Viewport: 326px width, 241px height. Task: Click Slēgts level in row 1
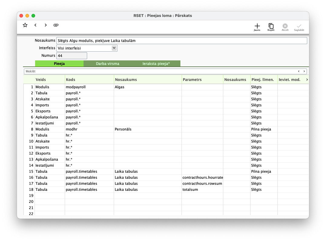264,87
